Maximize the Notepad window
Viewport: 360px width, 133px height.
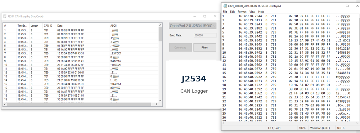tap(347, 6)
